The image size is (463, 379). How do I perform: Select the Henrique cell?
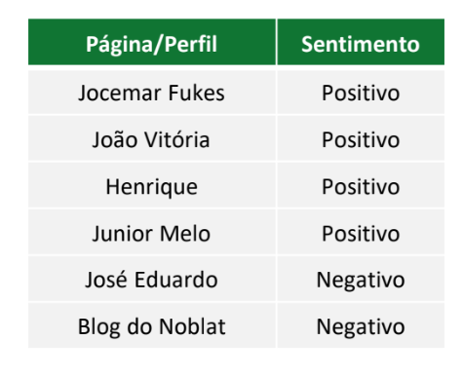(x=152, y=185)
